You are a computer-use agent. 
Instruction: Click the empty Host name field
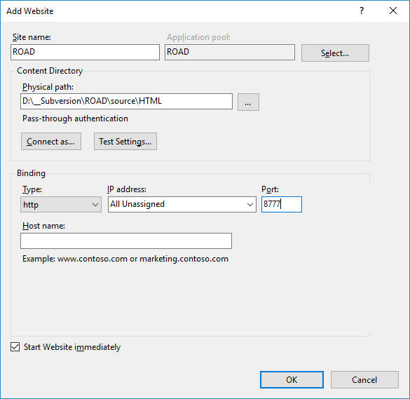click(x=126, y=241)
